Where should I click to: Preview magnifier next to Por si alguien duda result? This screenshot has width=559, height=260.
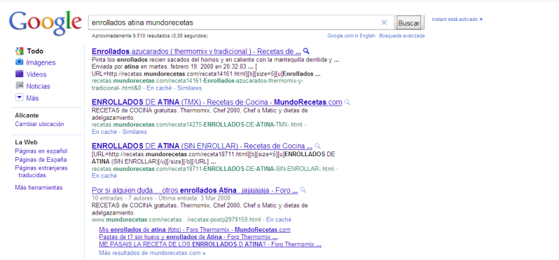coord(303,190)
